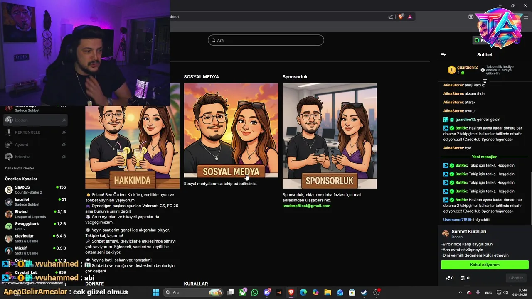The width and height of the screenshot is (532, 299).
Task: Open the SayoCS recommended channel
Action: pos(35,189)
